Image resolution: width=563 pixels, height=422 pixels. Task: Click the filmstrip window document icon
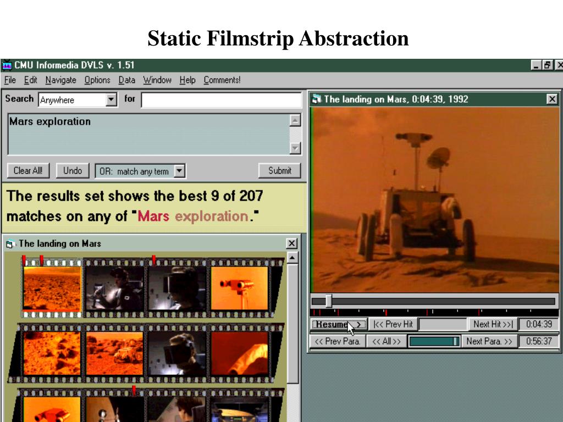coord(10,244)
